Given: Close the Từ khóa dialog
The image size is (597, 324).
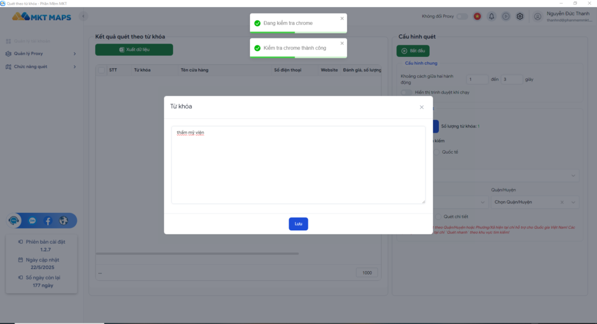Looking at the screenshot, I should 422,107.
